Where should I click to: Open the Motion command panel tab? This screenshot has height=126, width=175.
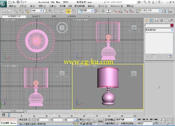[x=161, y=20]
